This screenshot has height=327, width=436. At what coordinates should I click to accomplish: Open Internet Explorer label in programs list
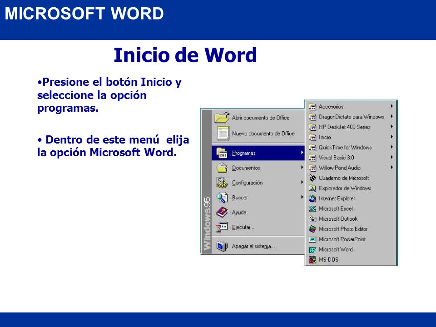coord(337,198)
